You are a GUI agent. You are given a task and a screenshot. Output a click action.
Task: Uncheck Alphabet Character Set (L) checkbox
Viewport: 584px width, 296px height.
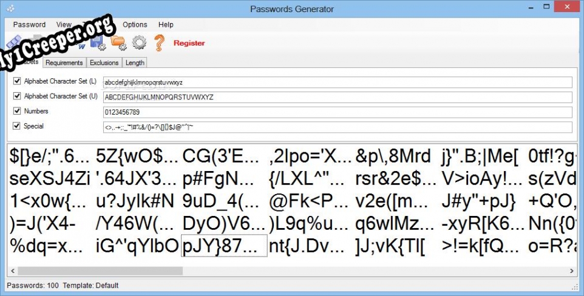[18, 81]
